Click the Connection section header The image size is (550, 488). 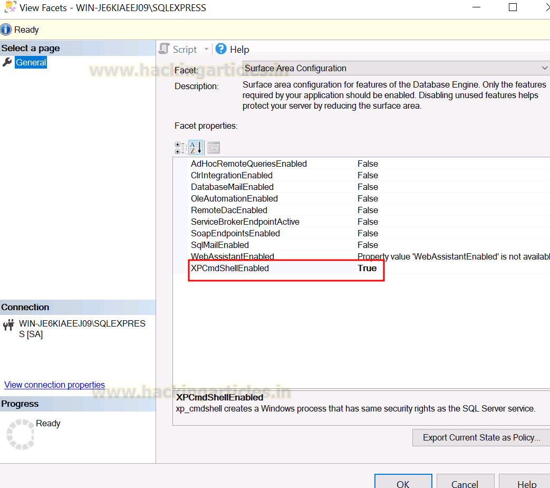(78, 307)
